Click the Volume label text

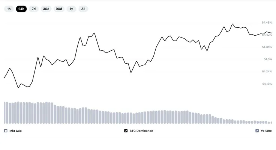pos(266,131)
